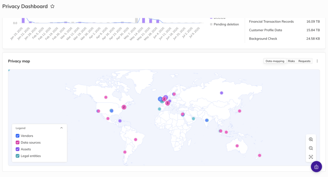Viewport: 328px width, 177px height.
Task: Open the Privacy map three-dot menu
Action: 317,61
